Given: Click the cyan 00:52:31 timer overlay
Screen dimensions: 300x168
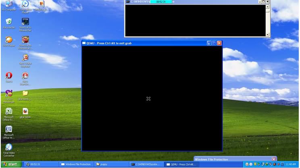Looking at the screenshot, I should click(x=161, y=2).
